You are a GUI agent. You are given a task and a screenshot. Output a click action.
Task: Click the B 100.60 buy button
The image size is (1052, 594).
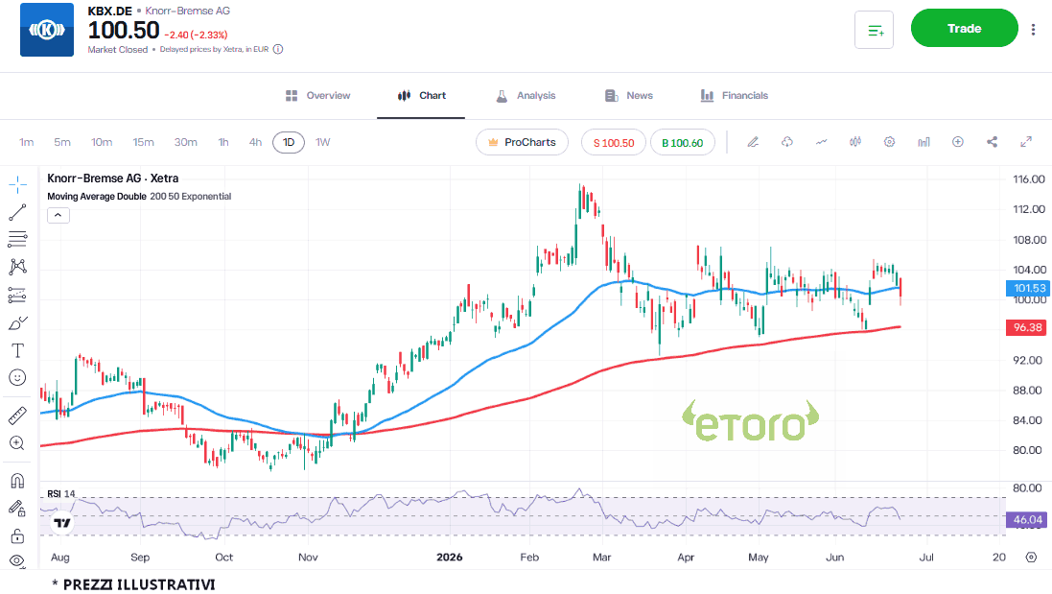coord(683,142)
